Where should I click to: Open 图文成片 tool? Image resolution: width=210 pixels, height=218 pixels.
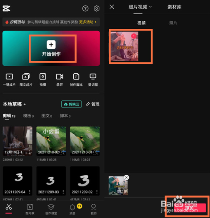point(26,79)
